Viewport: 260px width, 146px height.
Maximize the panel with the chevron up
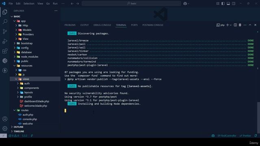tap(250, 25)
